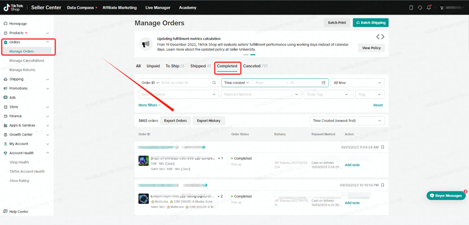Switch to the Shipped tab
This screenshot has width=469, height=225.
pyautogui.click(x=201, y=66)
